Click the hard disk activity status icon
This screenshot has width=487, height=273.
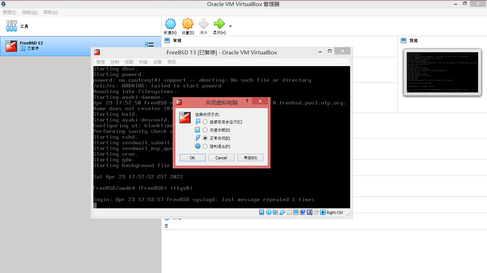(x=262, y=212)
